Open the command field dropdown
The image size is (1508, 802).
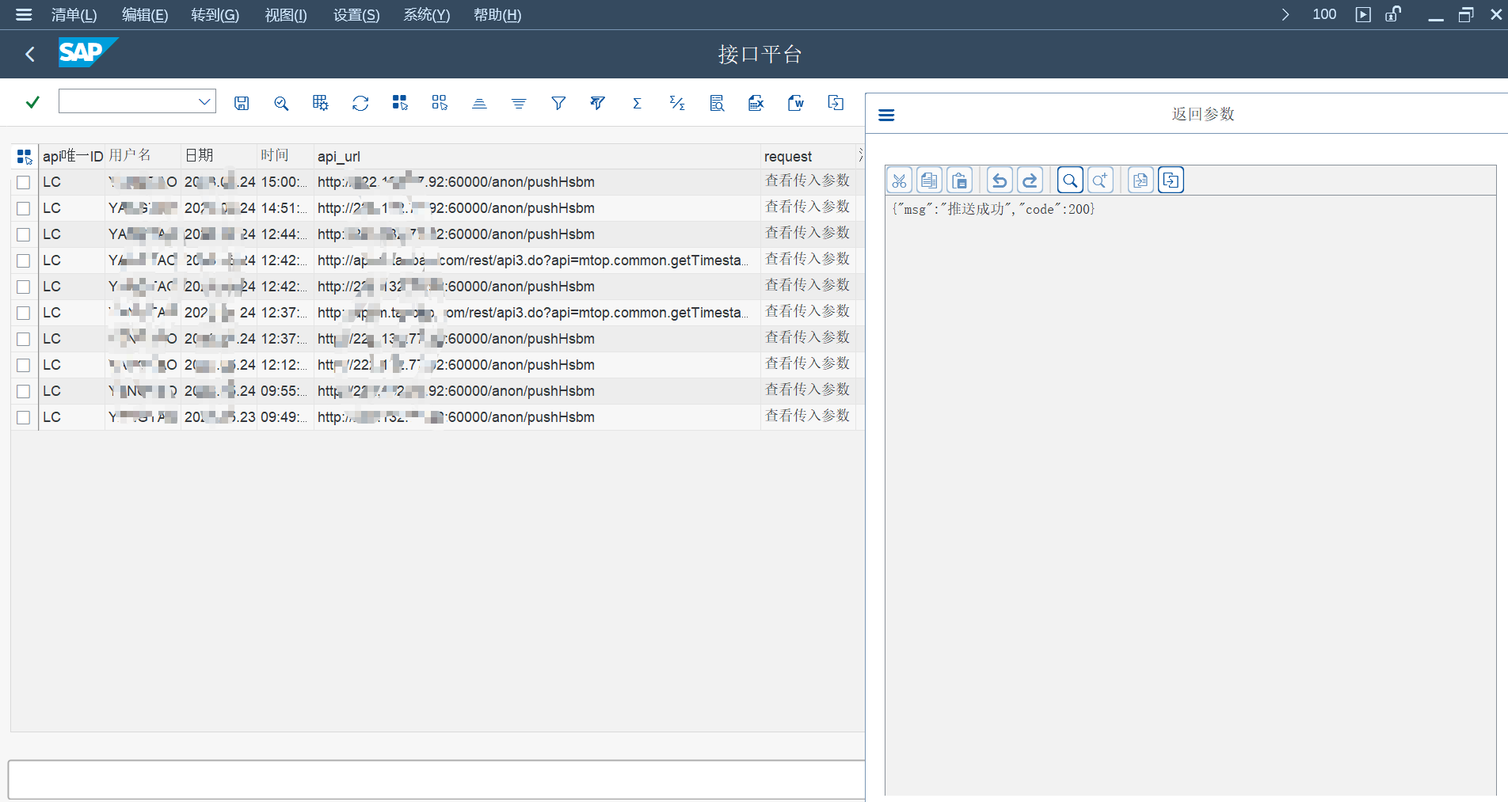[x=204, y=101]
